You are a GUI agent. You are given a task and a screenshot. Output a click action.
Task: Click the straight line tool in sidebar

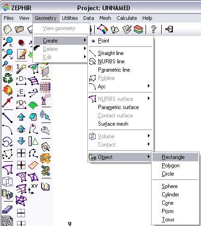(7, 118)
